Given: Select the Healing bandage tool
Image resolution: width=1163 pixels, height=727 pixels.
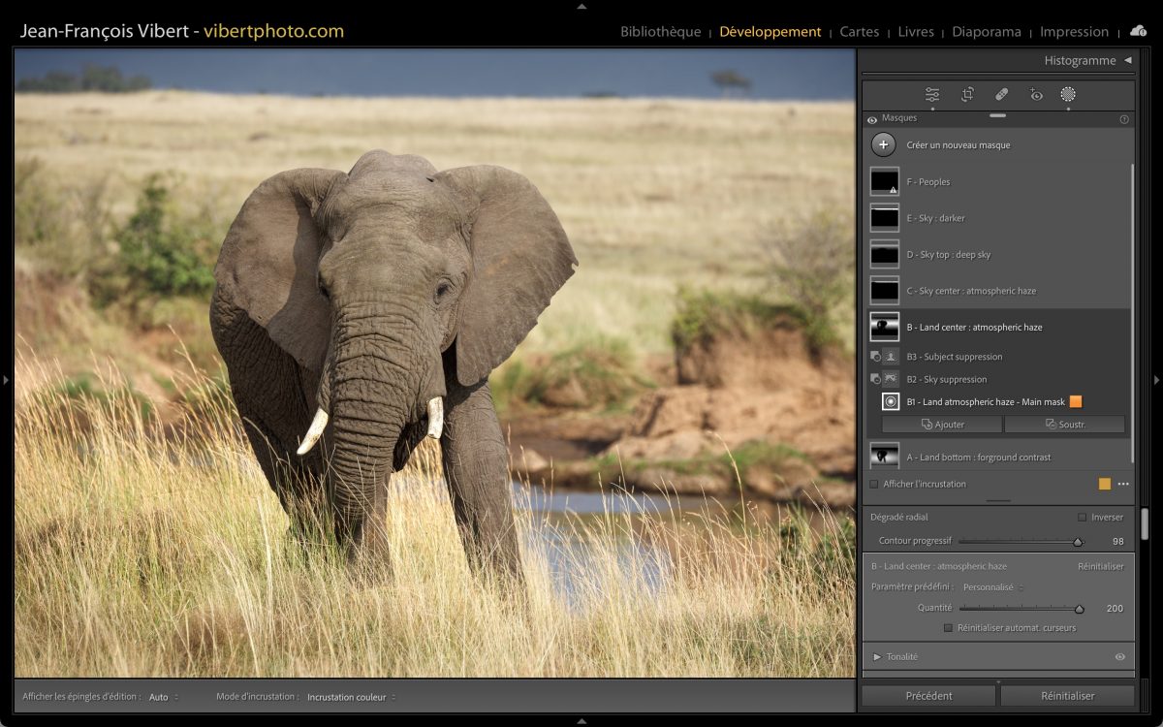Looking at the screenshot, I should pyautogui.click(x=1002, y=95).
